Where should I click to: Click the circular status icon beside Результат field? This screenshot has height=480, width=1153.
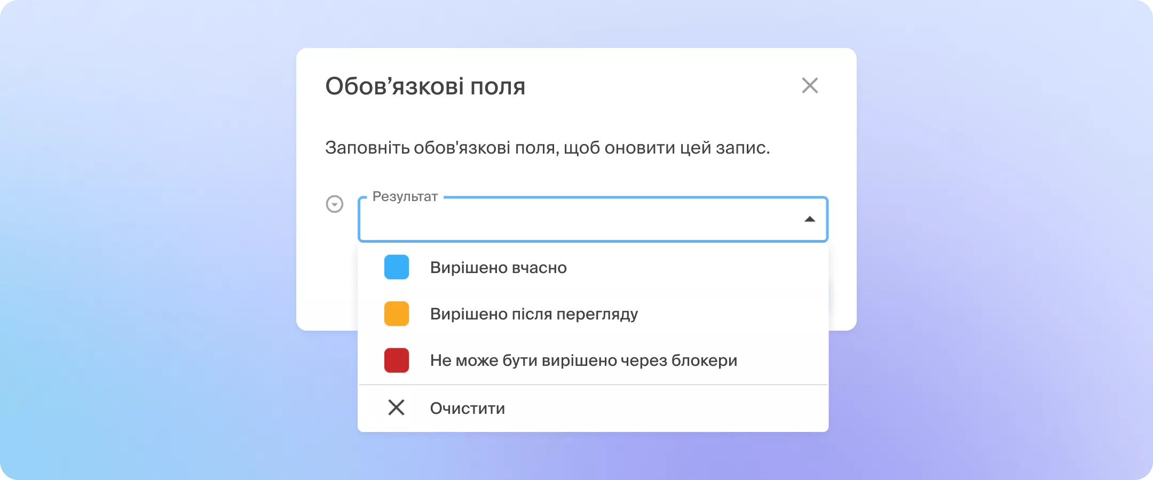point(335,204)
